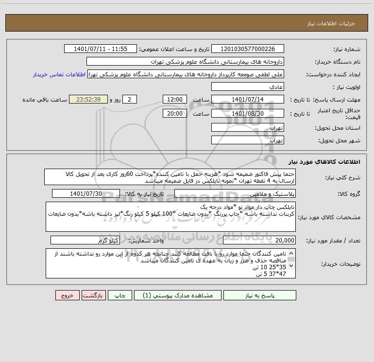The height and width of the screenshot is (362, 374).
Task: Click the delivery province field تهران
Action: (248, 127)
